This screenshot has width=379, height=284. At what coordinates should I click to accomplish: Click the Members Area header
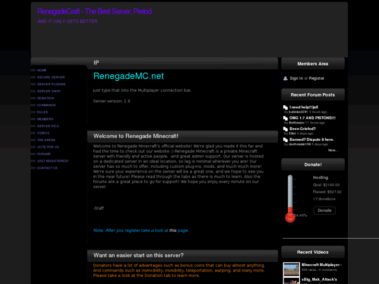click(313, 64)
